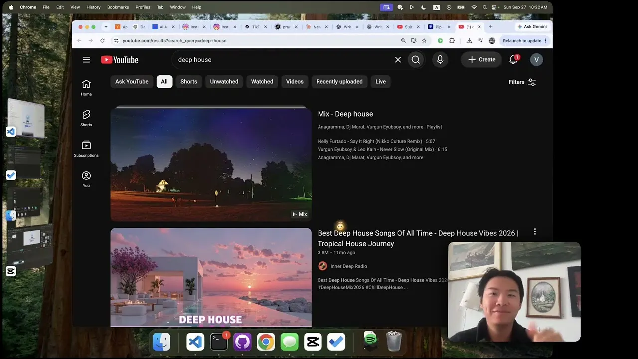The image size is (638, 359).
Task: Open the Chrome menu next to Relaunch to update
Action: tap(545, 41)
